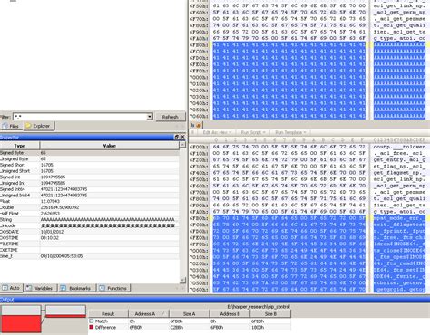
Task: Sort by the Address A column header
Action: [148, 314]
